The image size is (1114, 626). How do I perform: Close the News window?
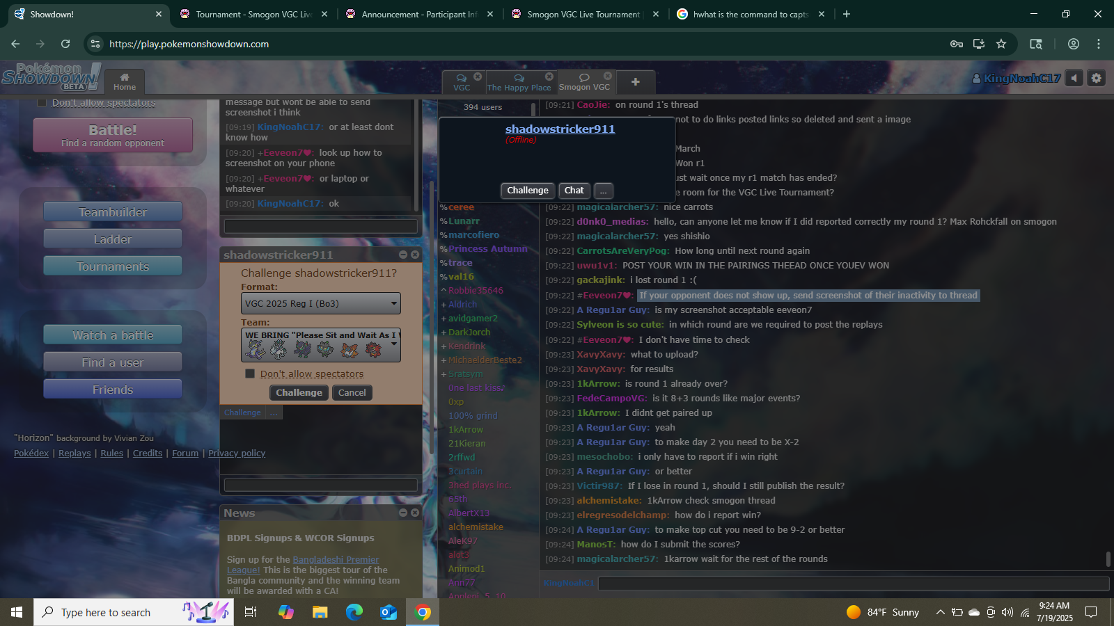coord(415,513)
